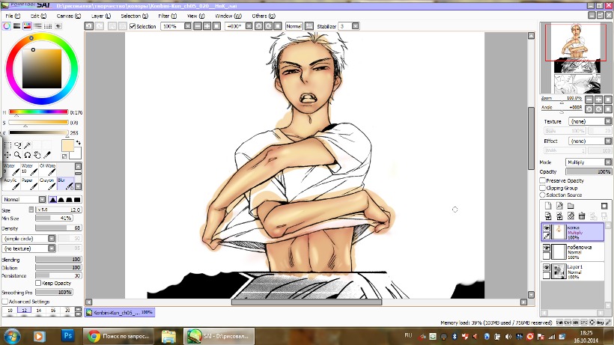Viewport: 614px width, 345px height.
Task: Toggle the HSV slider panel icon
Action: (x=27, y=26)
